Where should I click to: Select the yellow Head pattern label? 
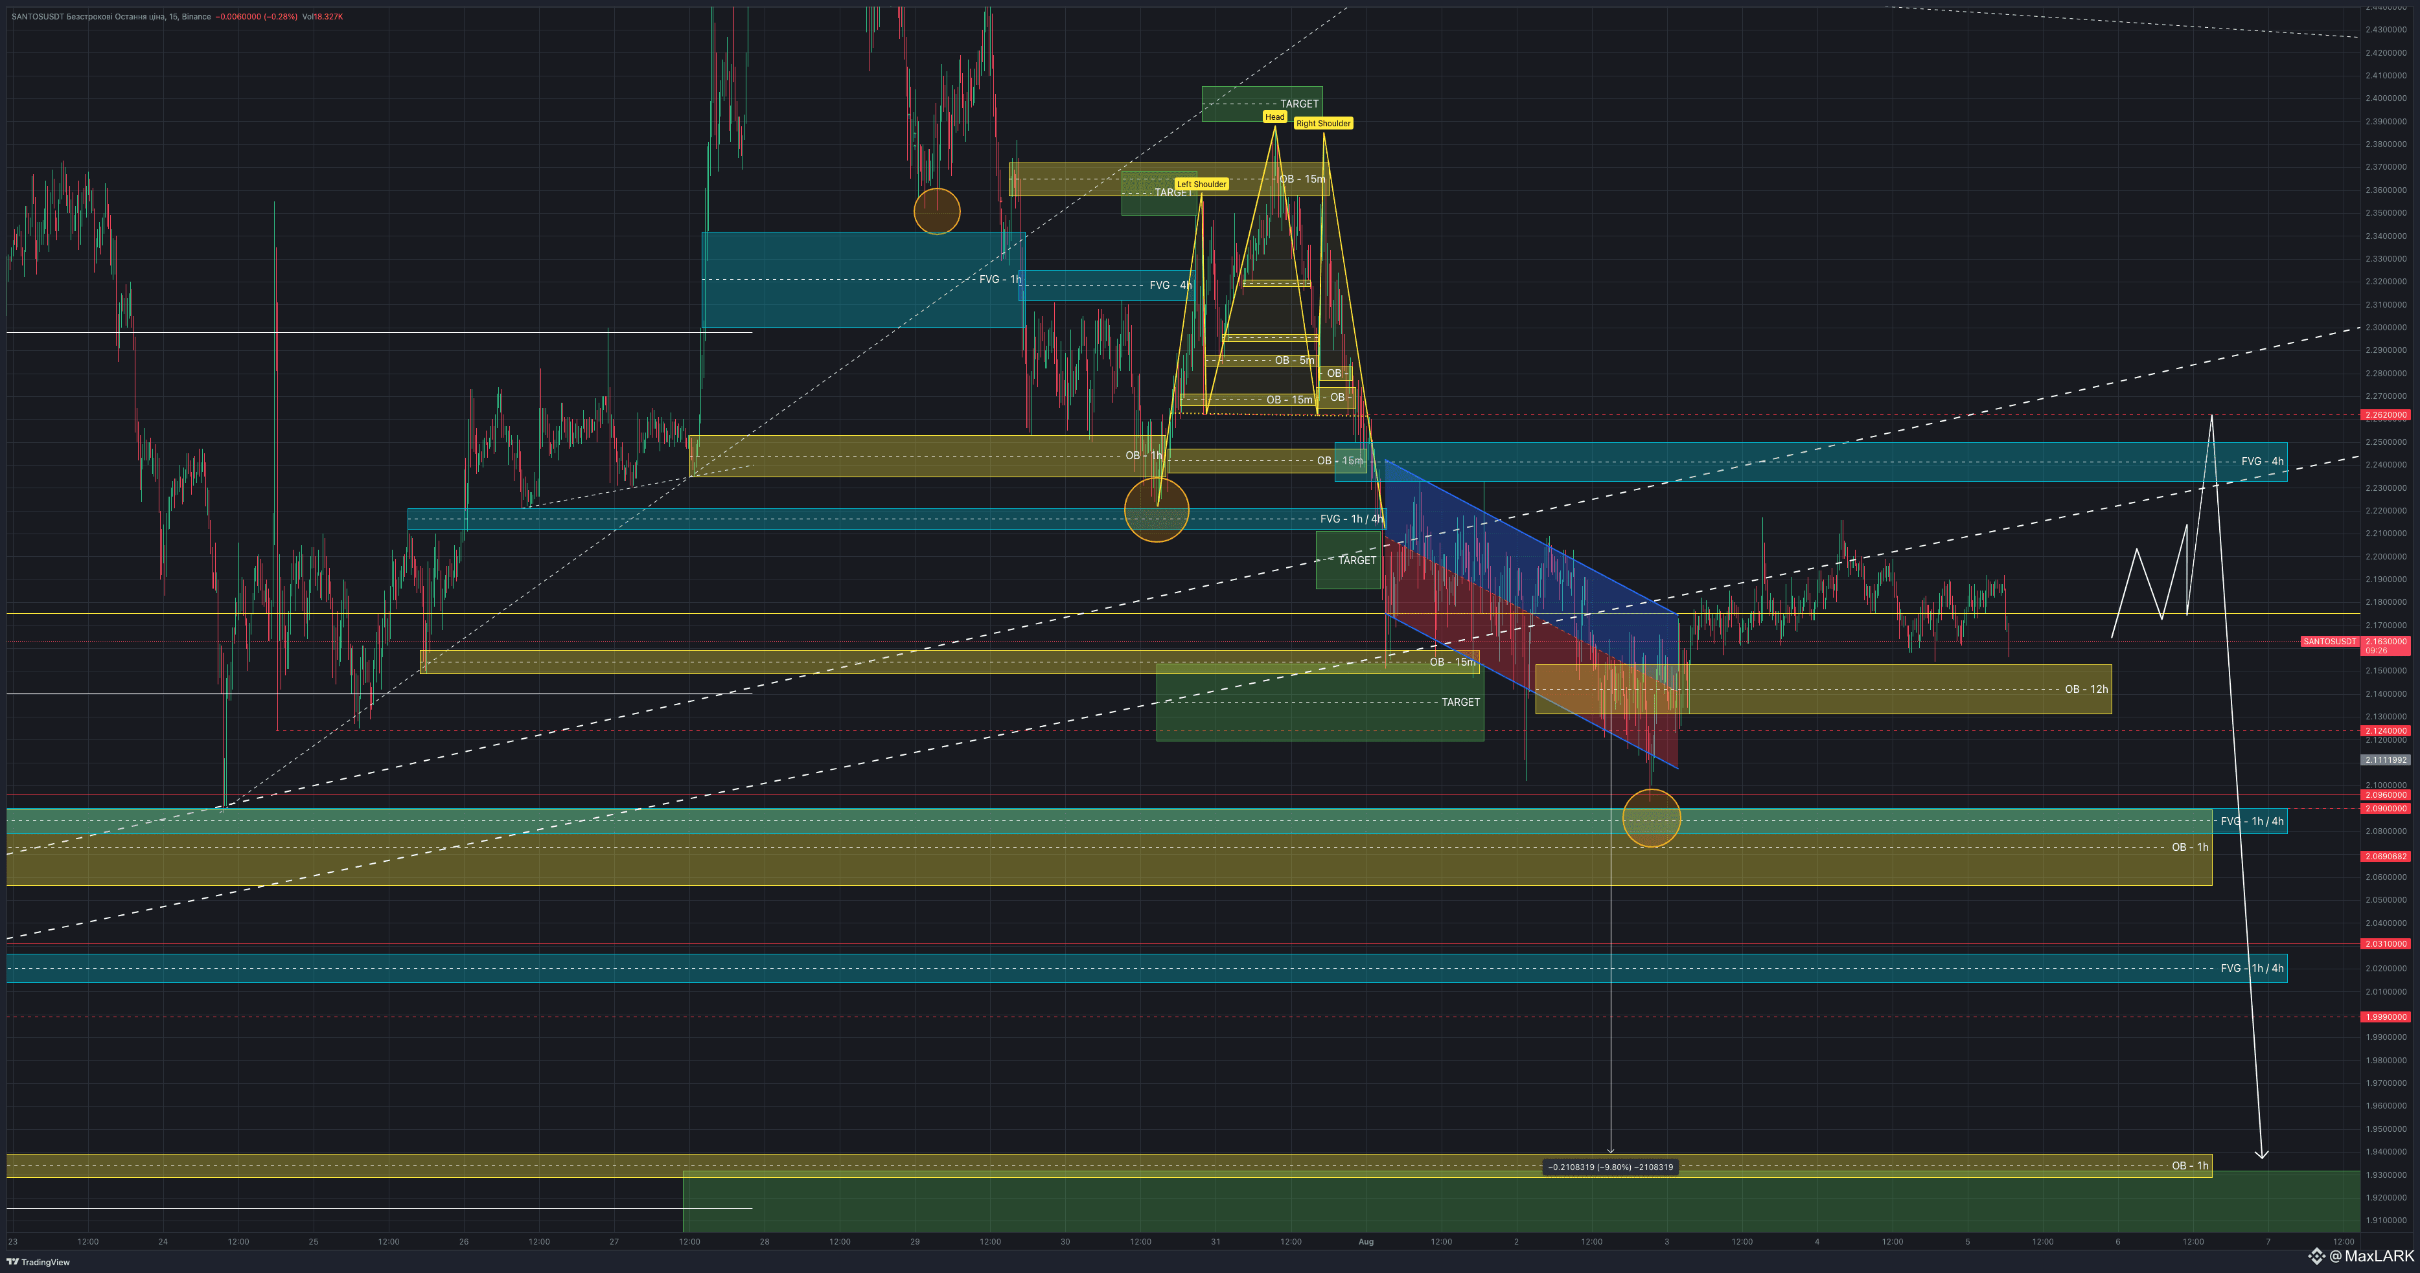click(x=1274, y=117)
